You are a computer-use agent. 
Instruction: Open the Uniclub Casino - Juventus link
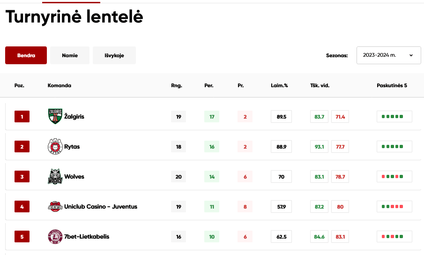click(x=101, y=207)
